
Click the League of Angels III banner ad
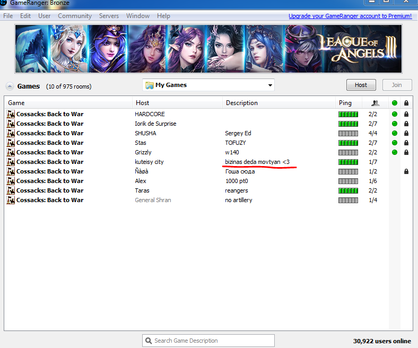point(208,49)
